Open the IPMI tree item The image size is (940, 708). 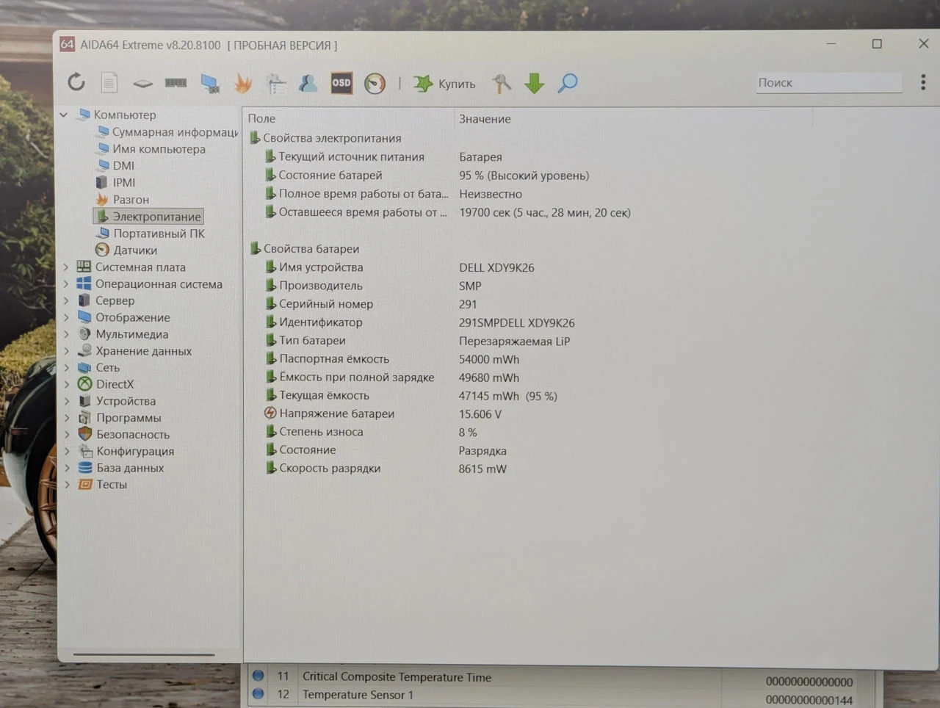click(116, 183)
